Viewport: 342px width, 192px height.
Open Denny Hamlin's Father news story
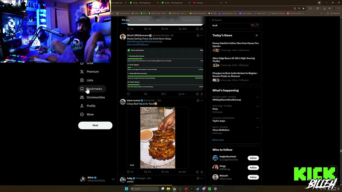click(235, 45)
